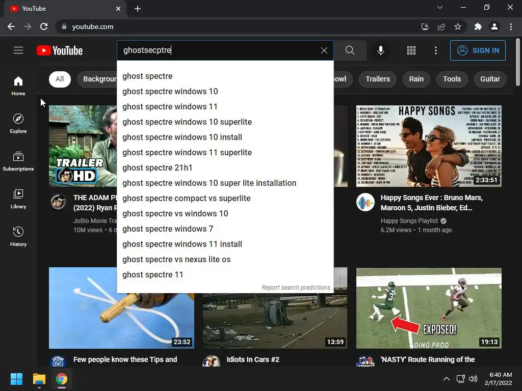Click the install app icon in address bar
Image resolution: width=522 pixels, height=391 pixels.
coord(425,26)
